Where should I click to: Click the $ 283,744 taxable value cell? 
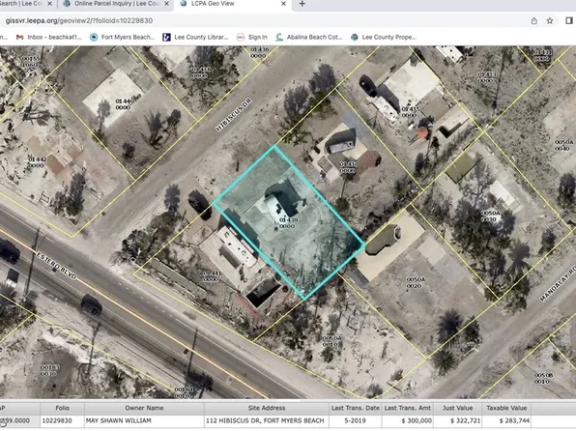[506, 420]
